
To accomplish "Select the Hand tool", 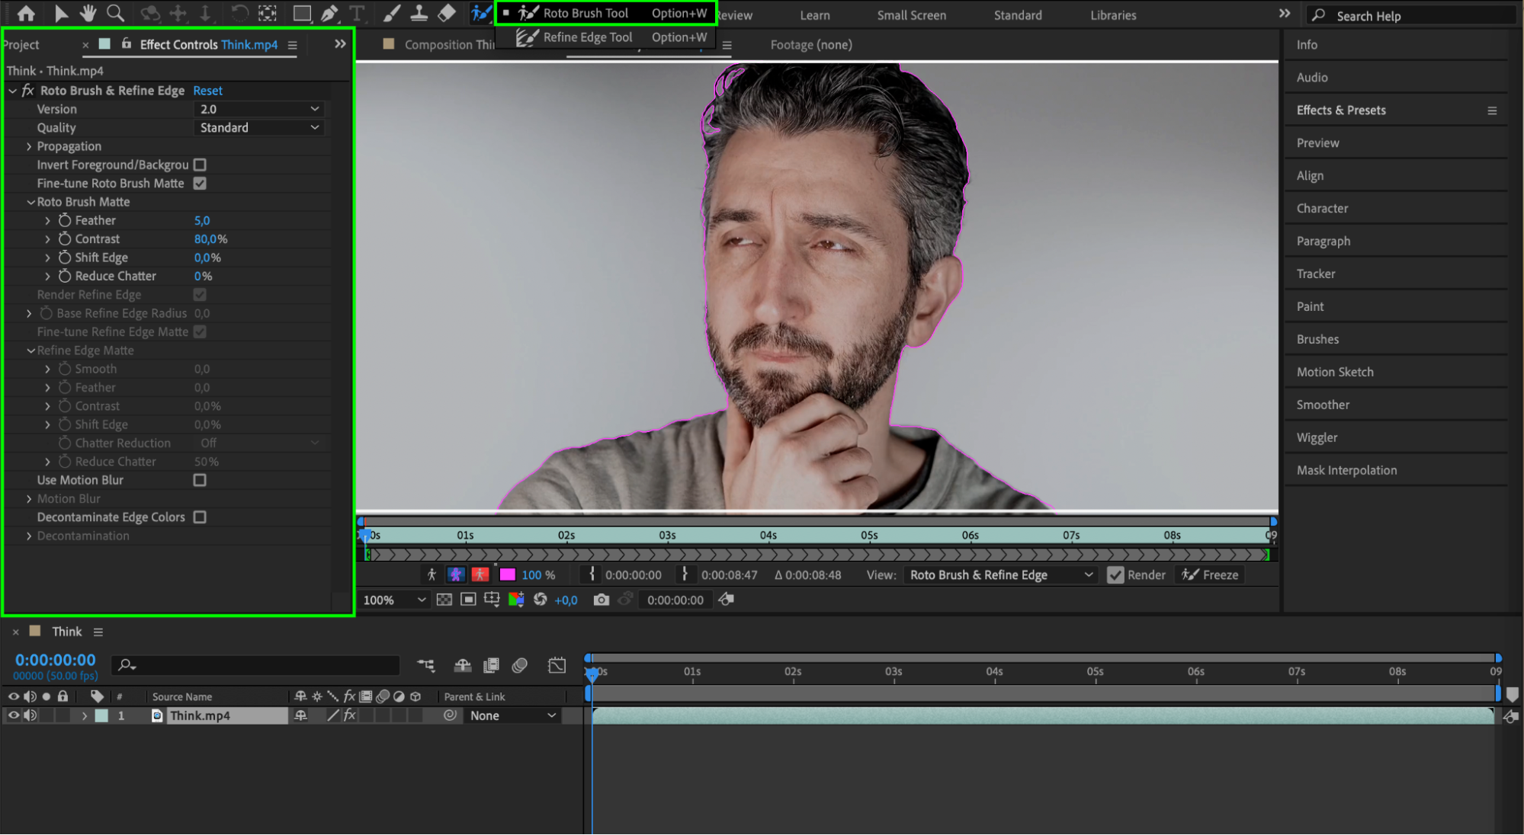I will tap(88, 13).
